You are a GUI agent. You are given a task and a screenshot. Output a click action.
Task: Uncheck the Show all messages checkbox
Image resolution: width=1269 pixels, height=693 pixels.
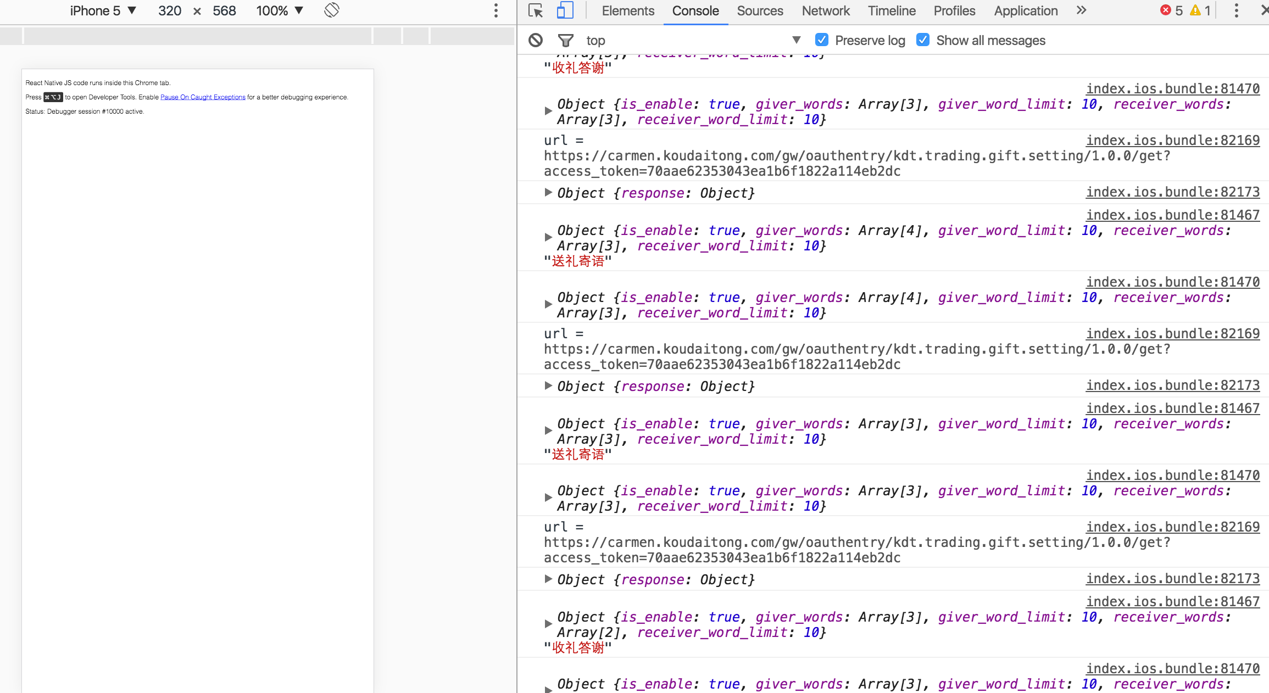tap(923, 40)
